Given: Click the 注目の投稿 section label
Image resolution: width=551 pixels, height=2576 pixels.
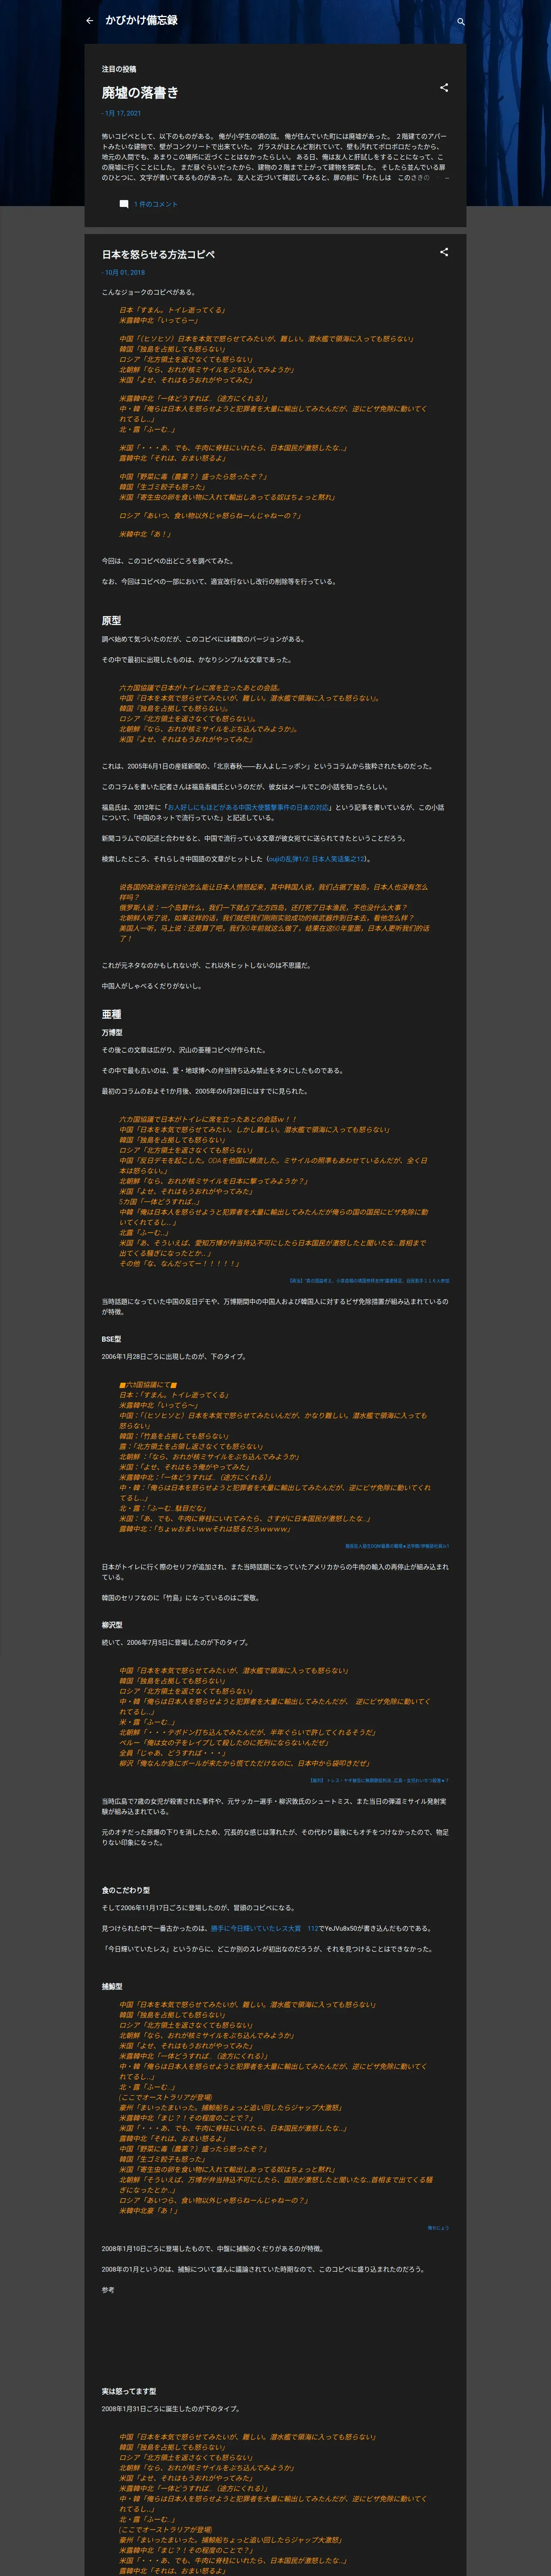Looking at the screenshot, I should point(119,69).
